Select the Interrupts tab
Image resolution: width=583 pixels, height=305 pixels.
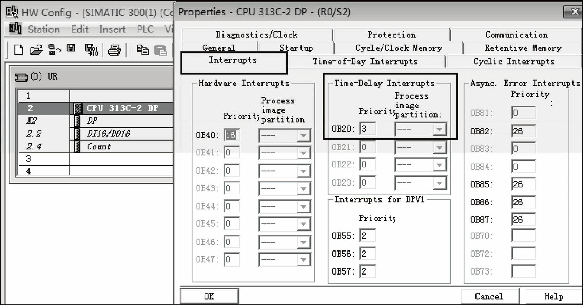pyautogui.click(x=234, y=62)
